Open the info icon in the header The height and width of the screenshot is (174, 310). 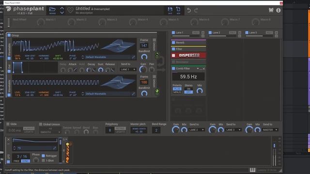pos(279,10)
